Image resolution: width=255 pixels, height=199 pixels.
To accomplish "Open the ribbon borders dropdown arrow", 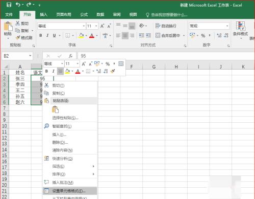I will [73, 35].
